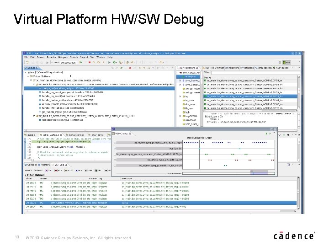Select the VSP Log tab

click(59, 165)
